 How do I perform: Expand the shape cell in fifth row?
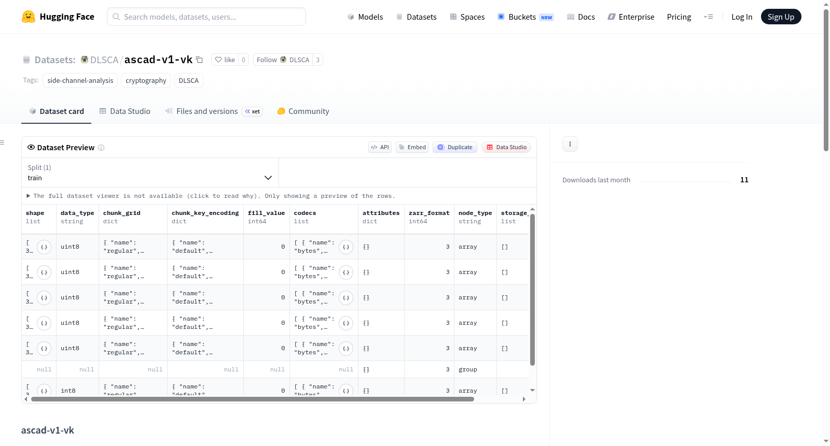44,349
